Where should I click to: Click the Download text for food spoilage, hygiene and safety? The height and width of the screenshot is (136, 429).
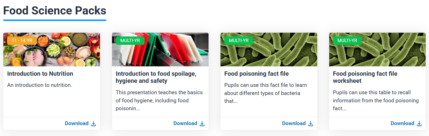(x=185, y=123)
